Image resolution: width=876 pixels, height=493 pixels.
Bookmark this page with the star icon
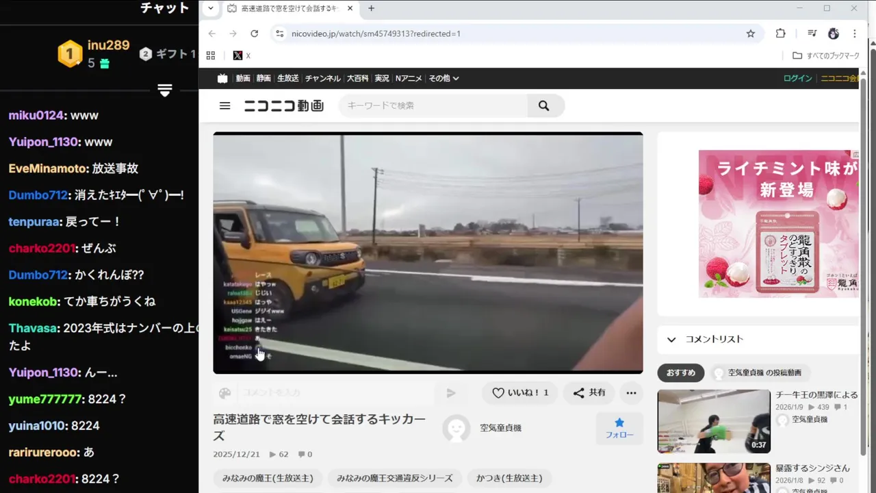pos(751,34)
